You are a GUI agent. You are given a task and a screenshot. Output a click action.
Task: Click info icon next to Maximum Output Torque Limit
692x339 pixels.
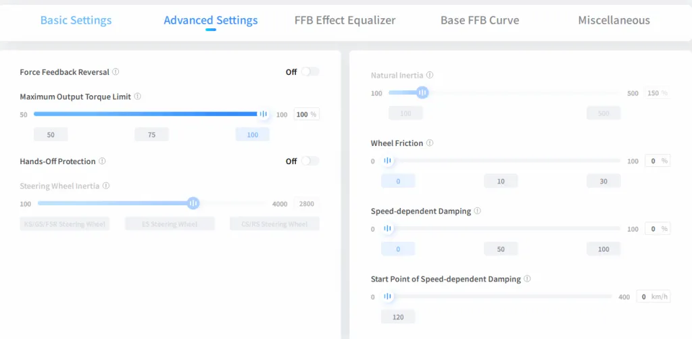tap(137, 97)
